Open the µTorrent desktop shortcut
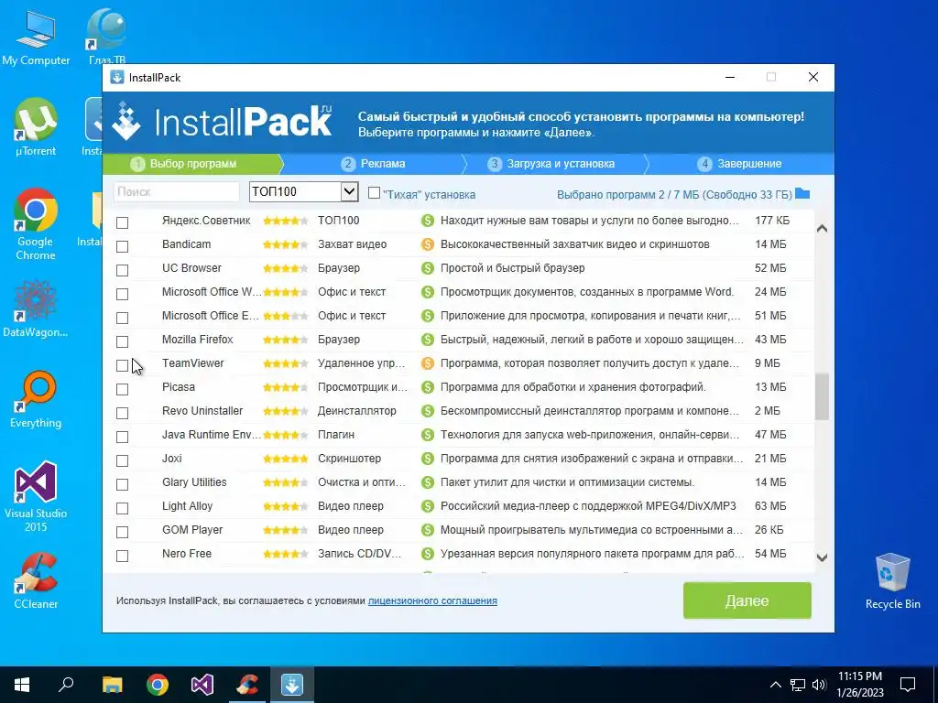 pyautogui.click(x=36, y=127)
